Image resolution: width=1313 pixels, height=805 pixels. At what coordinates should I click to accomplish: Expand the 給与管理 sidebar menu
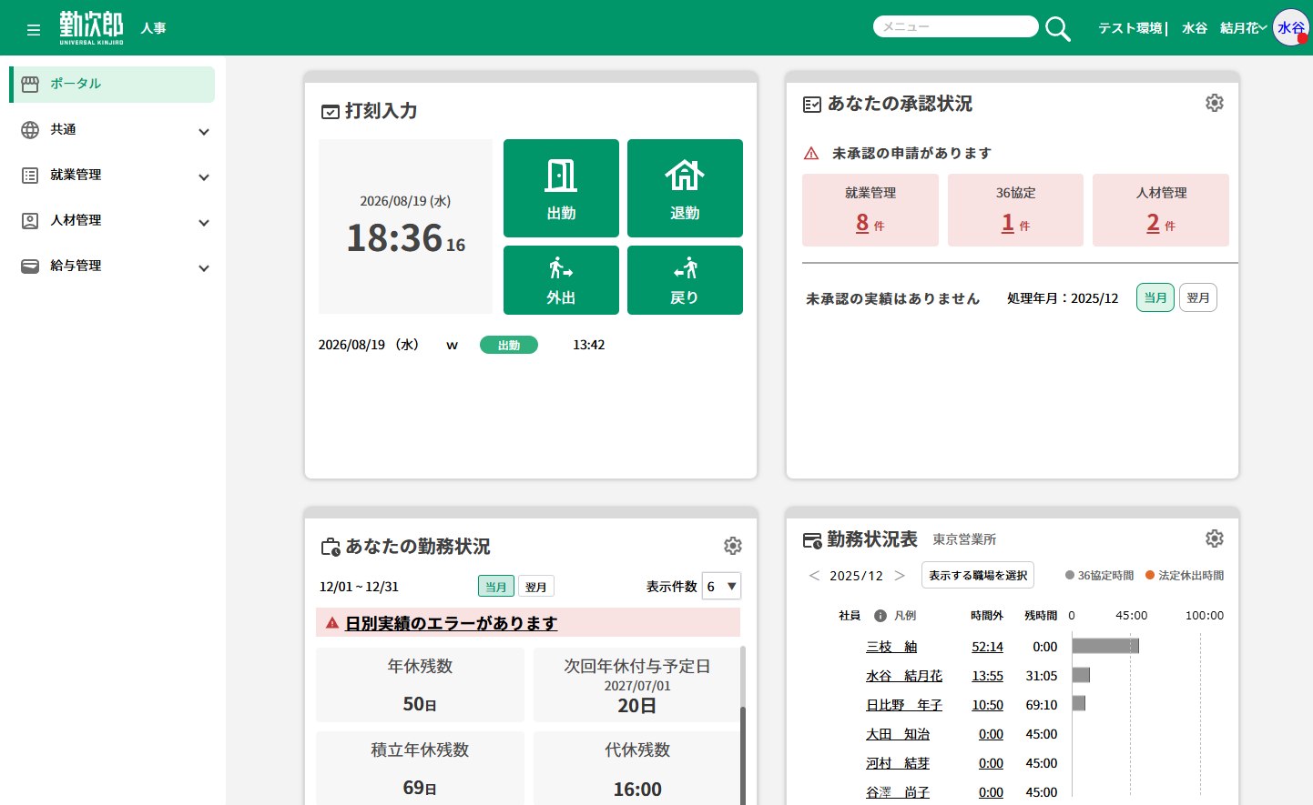[x=115, y=267]
